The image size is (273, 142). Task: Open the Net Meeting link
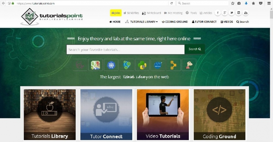(173, 13)
